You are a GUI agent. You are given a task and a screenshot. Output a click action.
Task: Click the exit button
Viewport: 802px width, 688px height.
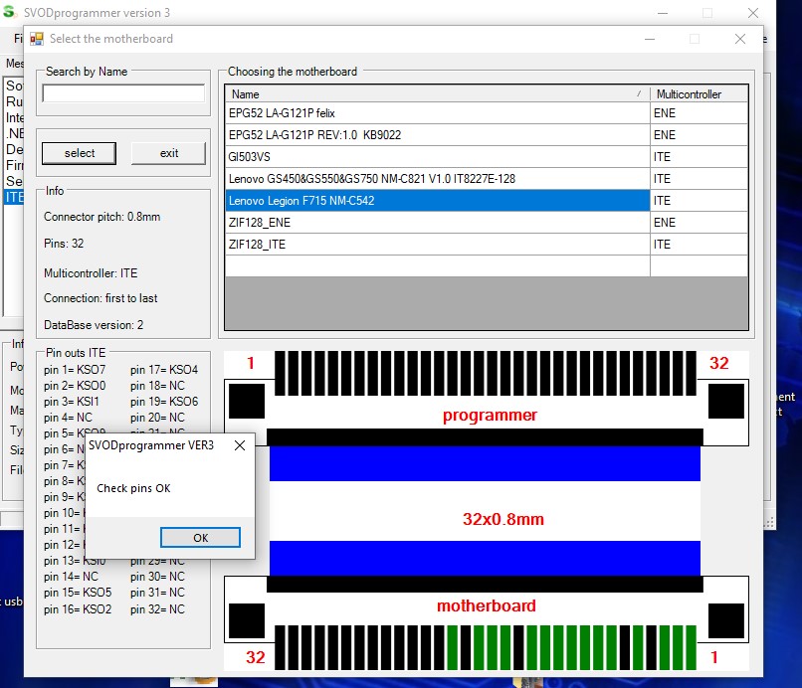[169, 153]
